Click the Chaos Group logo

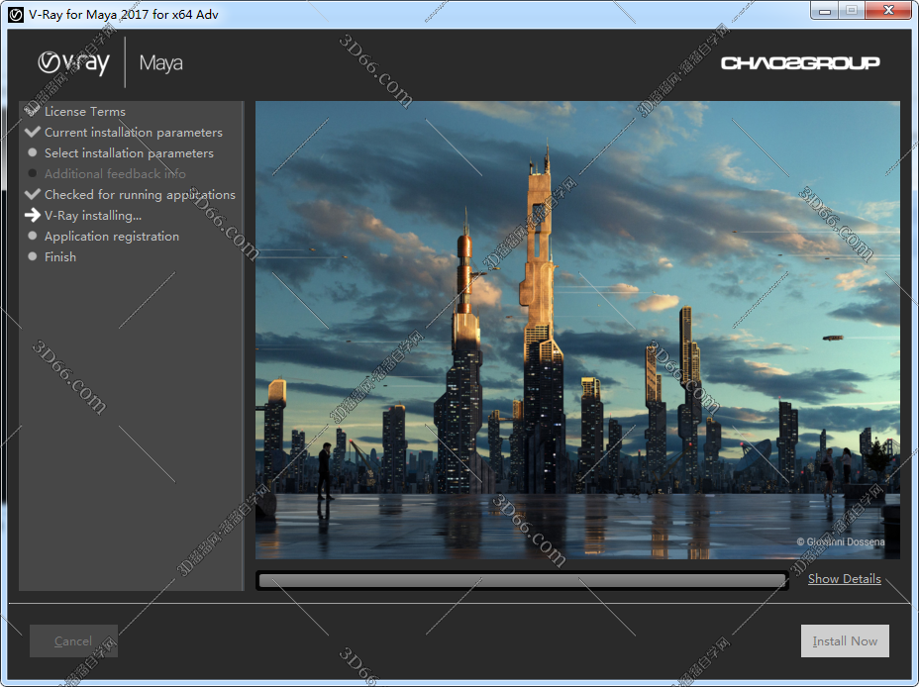(799, 62)
